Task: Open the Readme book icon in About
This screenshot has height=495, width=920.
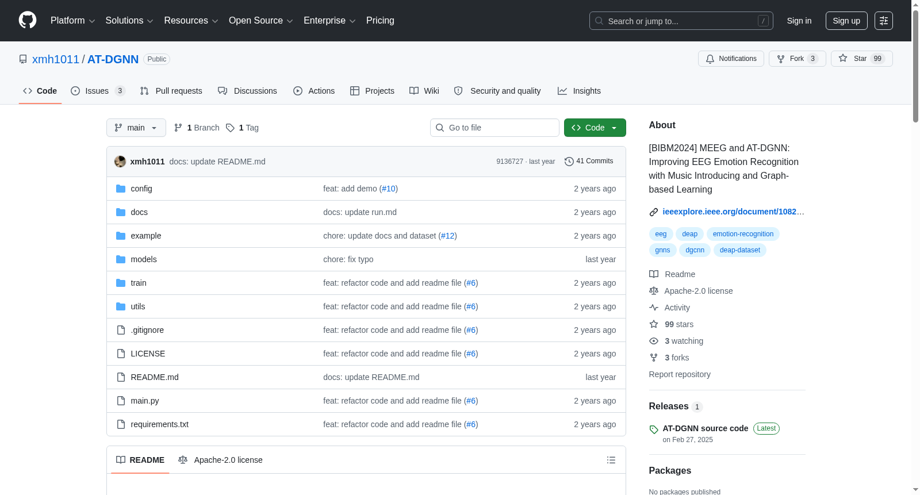Action: coord(654,274)
